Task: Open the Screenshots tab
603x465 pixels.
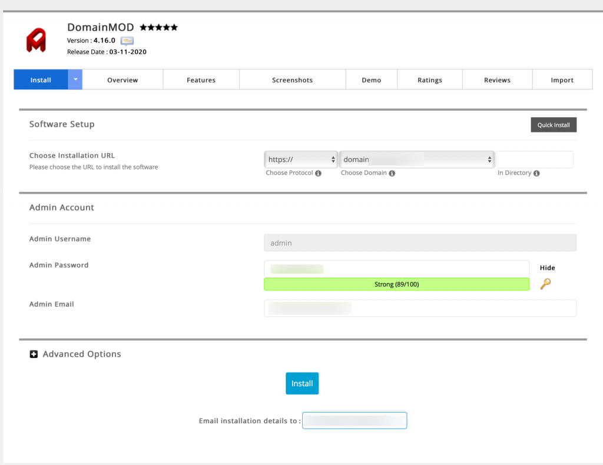Action: [292, 80]
